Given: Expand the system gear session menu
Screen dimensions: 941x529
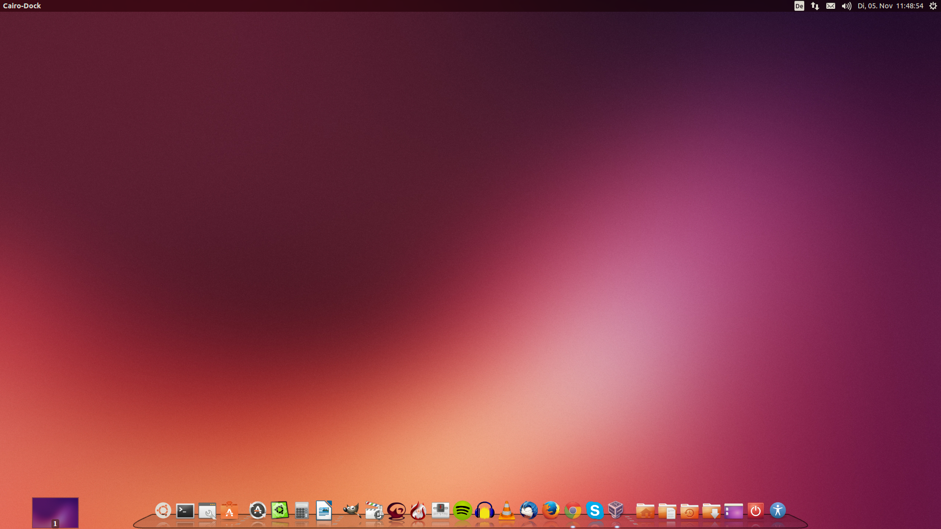Looking at the screenshot, I should pos(933,6).
